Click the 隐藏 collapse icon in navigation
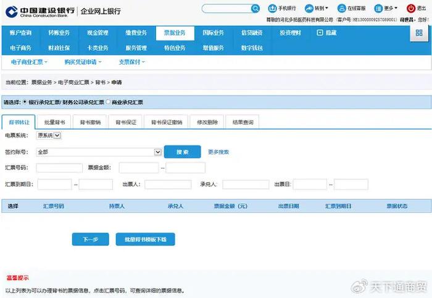432x298 pixels. click(x=320, y=33)
